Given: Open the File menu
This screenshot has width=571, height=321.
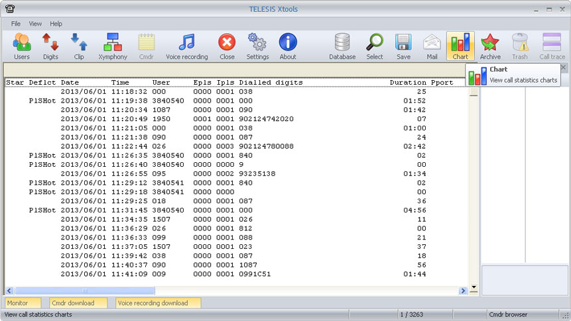Looking at the screenshot, I should click(x=16, y=24).
